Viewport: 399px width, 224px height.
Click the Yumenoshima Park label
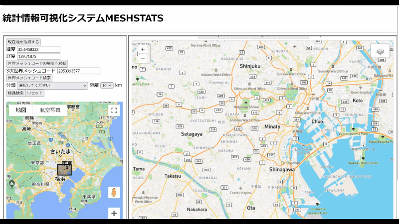coord(353,133)
